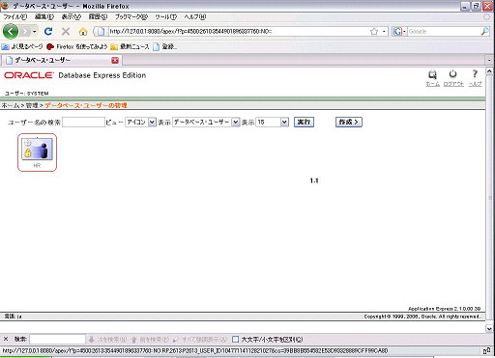Screen dimensions: 495x358
Task: Click the green Back navigation arrow
Action: pos(11,32)
